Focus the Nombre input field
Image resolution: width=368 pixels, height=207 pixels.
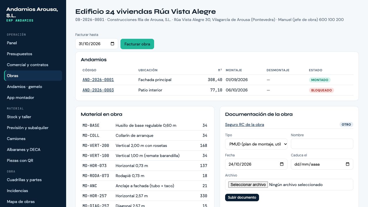click(x=322, y=144)
